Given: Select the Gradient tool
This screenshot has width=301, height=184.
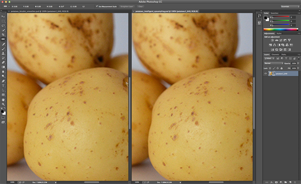Looking at the screenshot, I should pos(3,67).
